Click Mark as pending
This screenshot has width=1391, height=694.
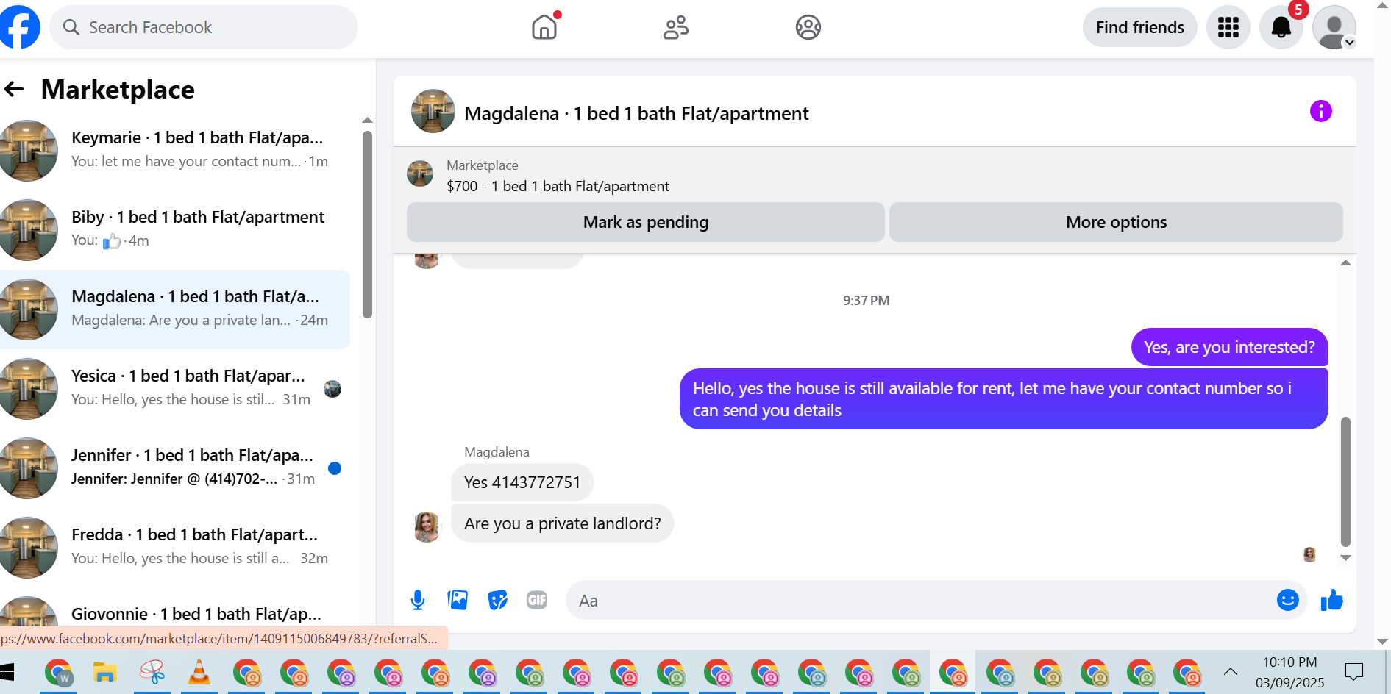coord(645,222)
